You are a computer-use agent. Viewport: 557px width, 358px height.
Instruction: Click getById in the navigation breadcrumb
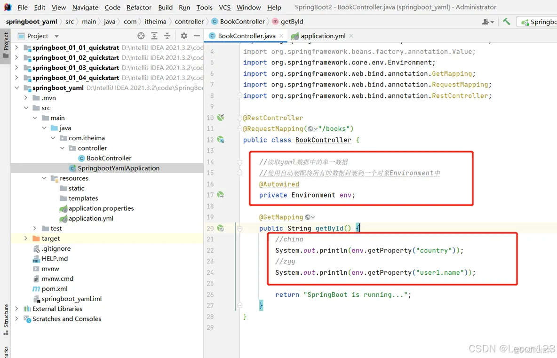(x=292, y=22)
